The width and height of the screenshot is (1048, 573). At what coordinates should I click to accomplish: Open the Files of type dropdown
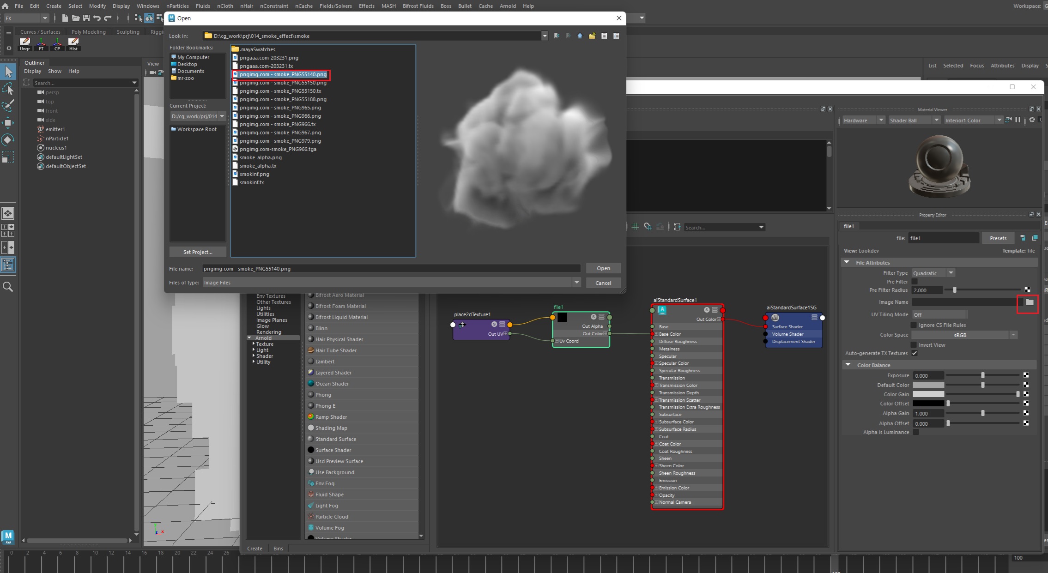coord(576,283)
